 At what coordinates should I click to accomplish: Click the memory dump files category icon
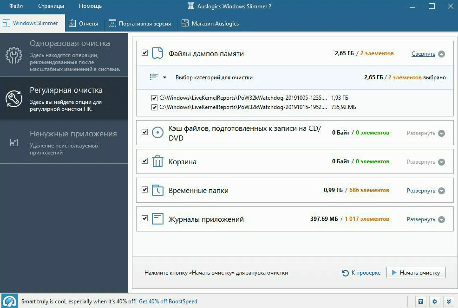[x=157, y=53]
